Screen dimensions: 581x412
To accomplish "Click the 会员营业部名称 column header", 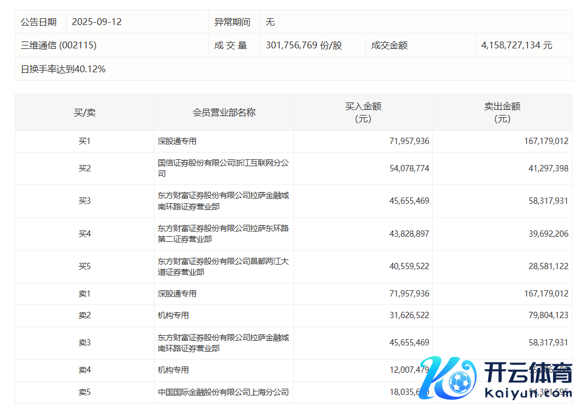I will point(224,113).
